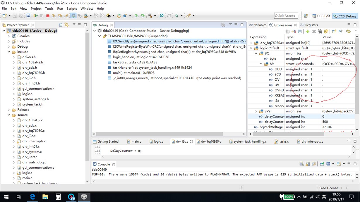Collapse the include folder
Image resolution: width=360 pixels, height=202 pixels.
coord(9,52)
